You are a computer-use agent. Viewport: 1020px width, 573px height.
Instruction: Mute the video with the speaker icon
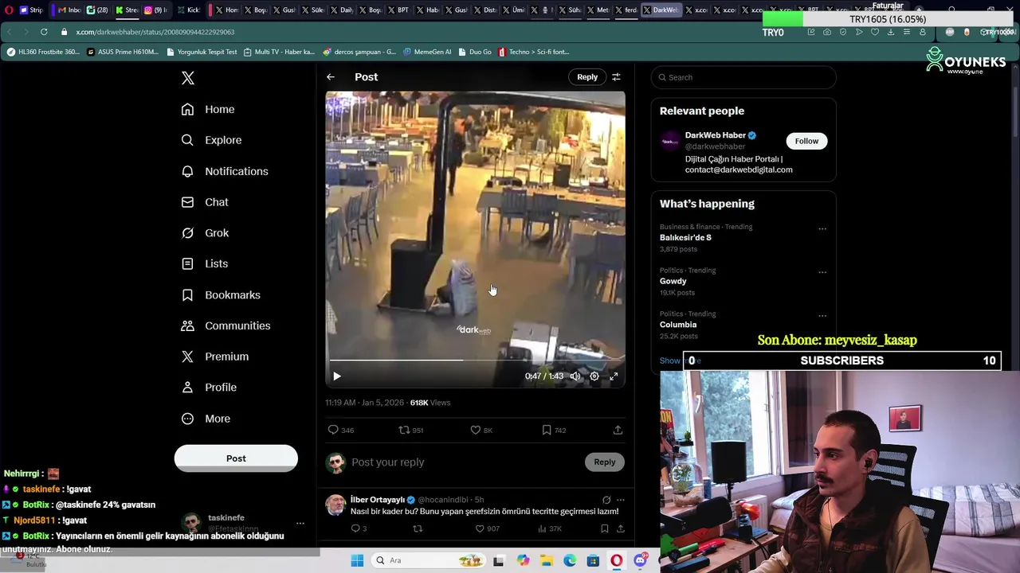pos(575,376)
